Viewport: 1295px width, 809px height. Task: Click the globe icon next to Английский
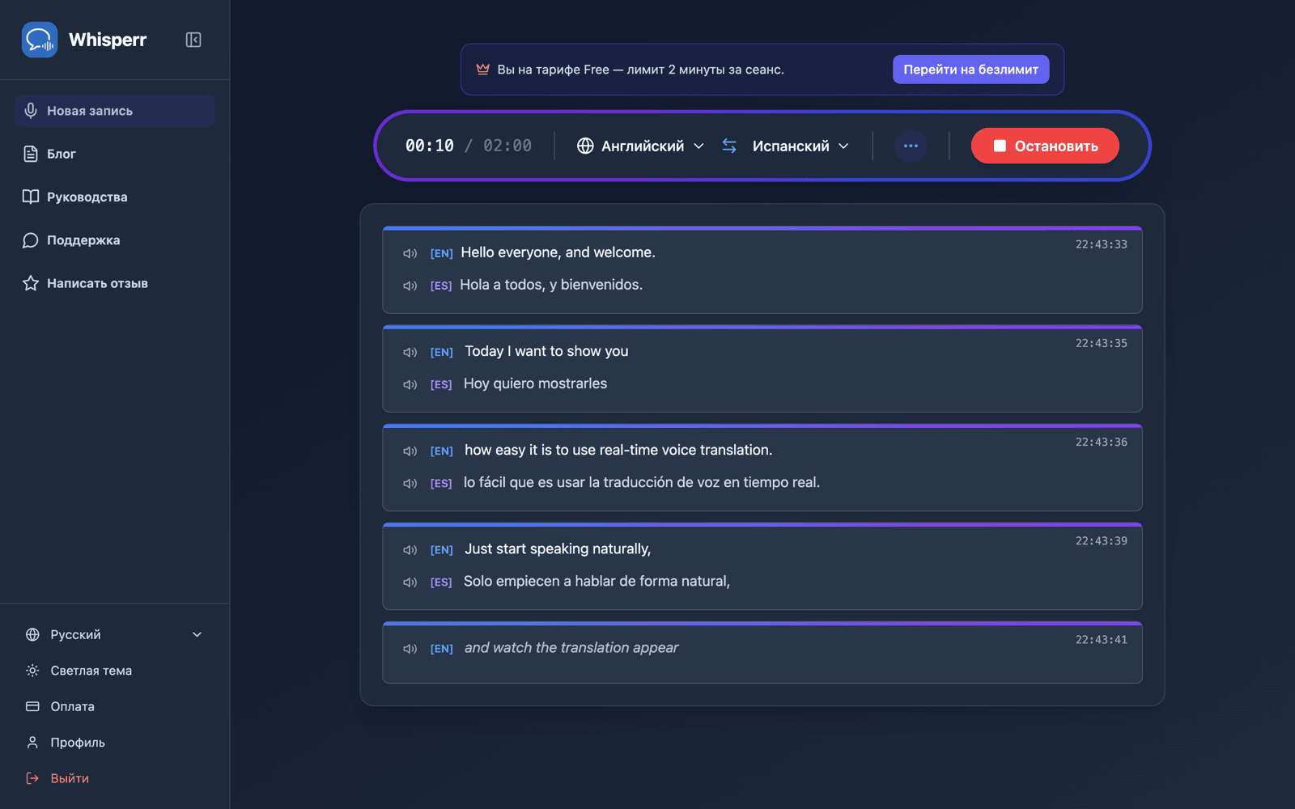[585, 146]
